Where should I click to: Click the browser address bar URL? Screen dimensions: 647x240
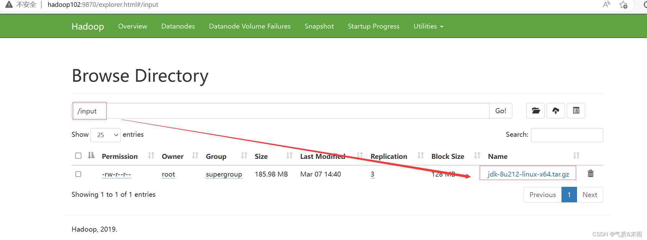103,5
